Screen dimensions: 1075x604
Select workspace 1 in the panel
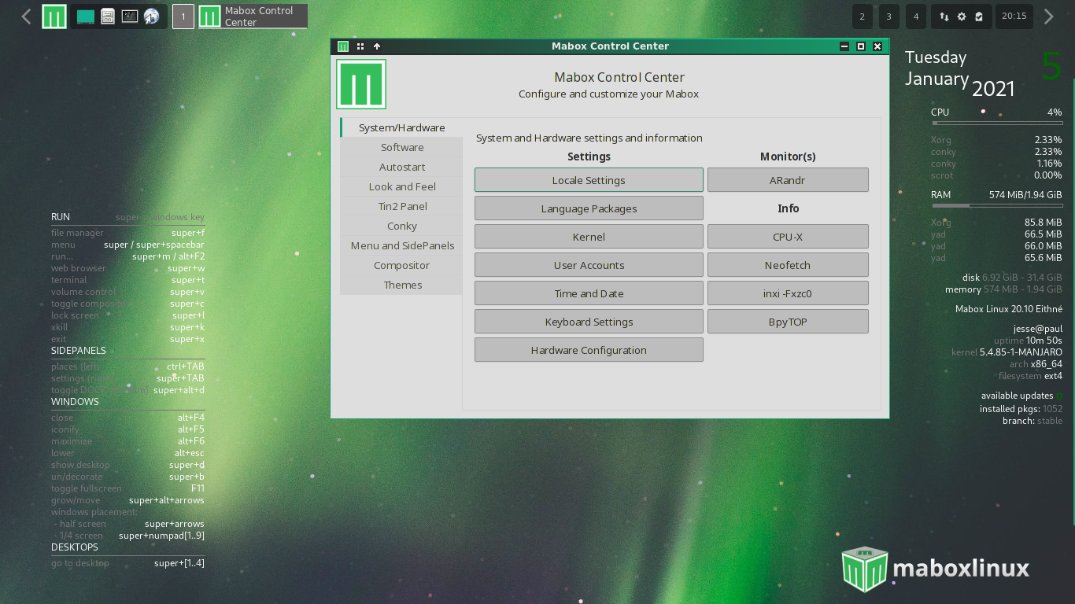pyautogui.click(x=183, y=17)
